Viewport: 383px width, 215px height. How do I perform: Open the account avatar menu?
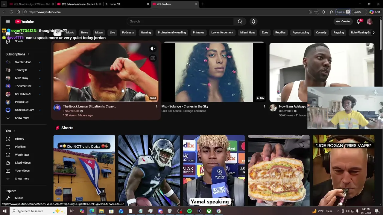[370, 21]
